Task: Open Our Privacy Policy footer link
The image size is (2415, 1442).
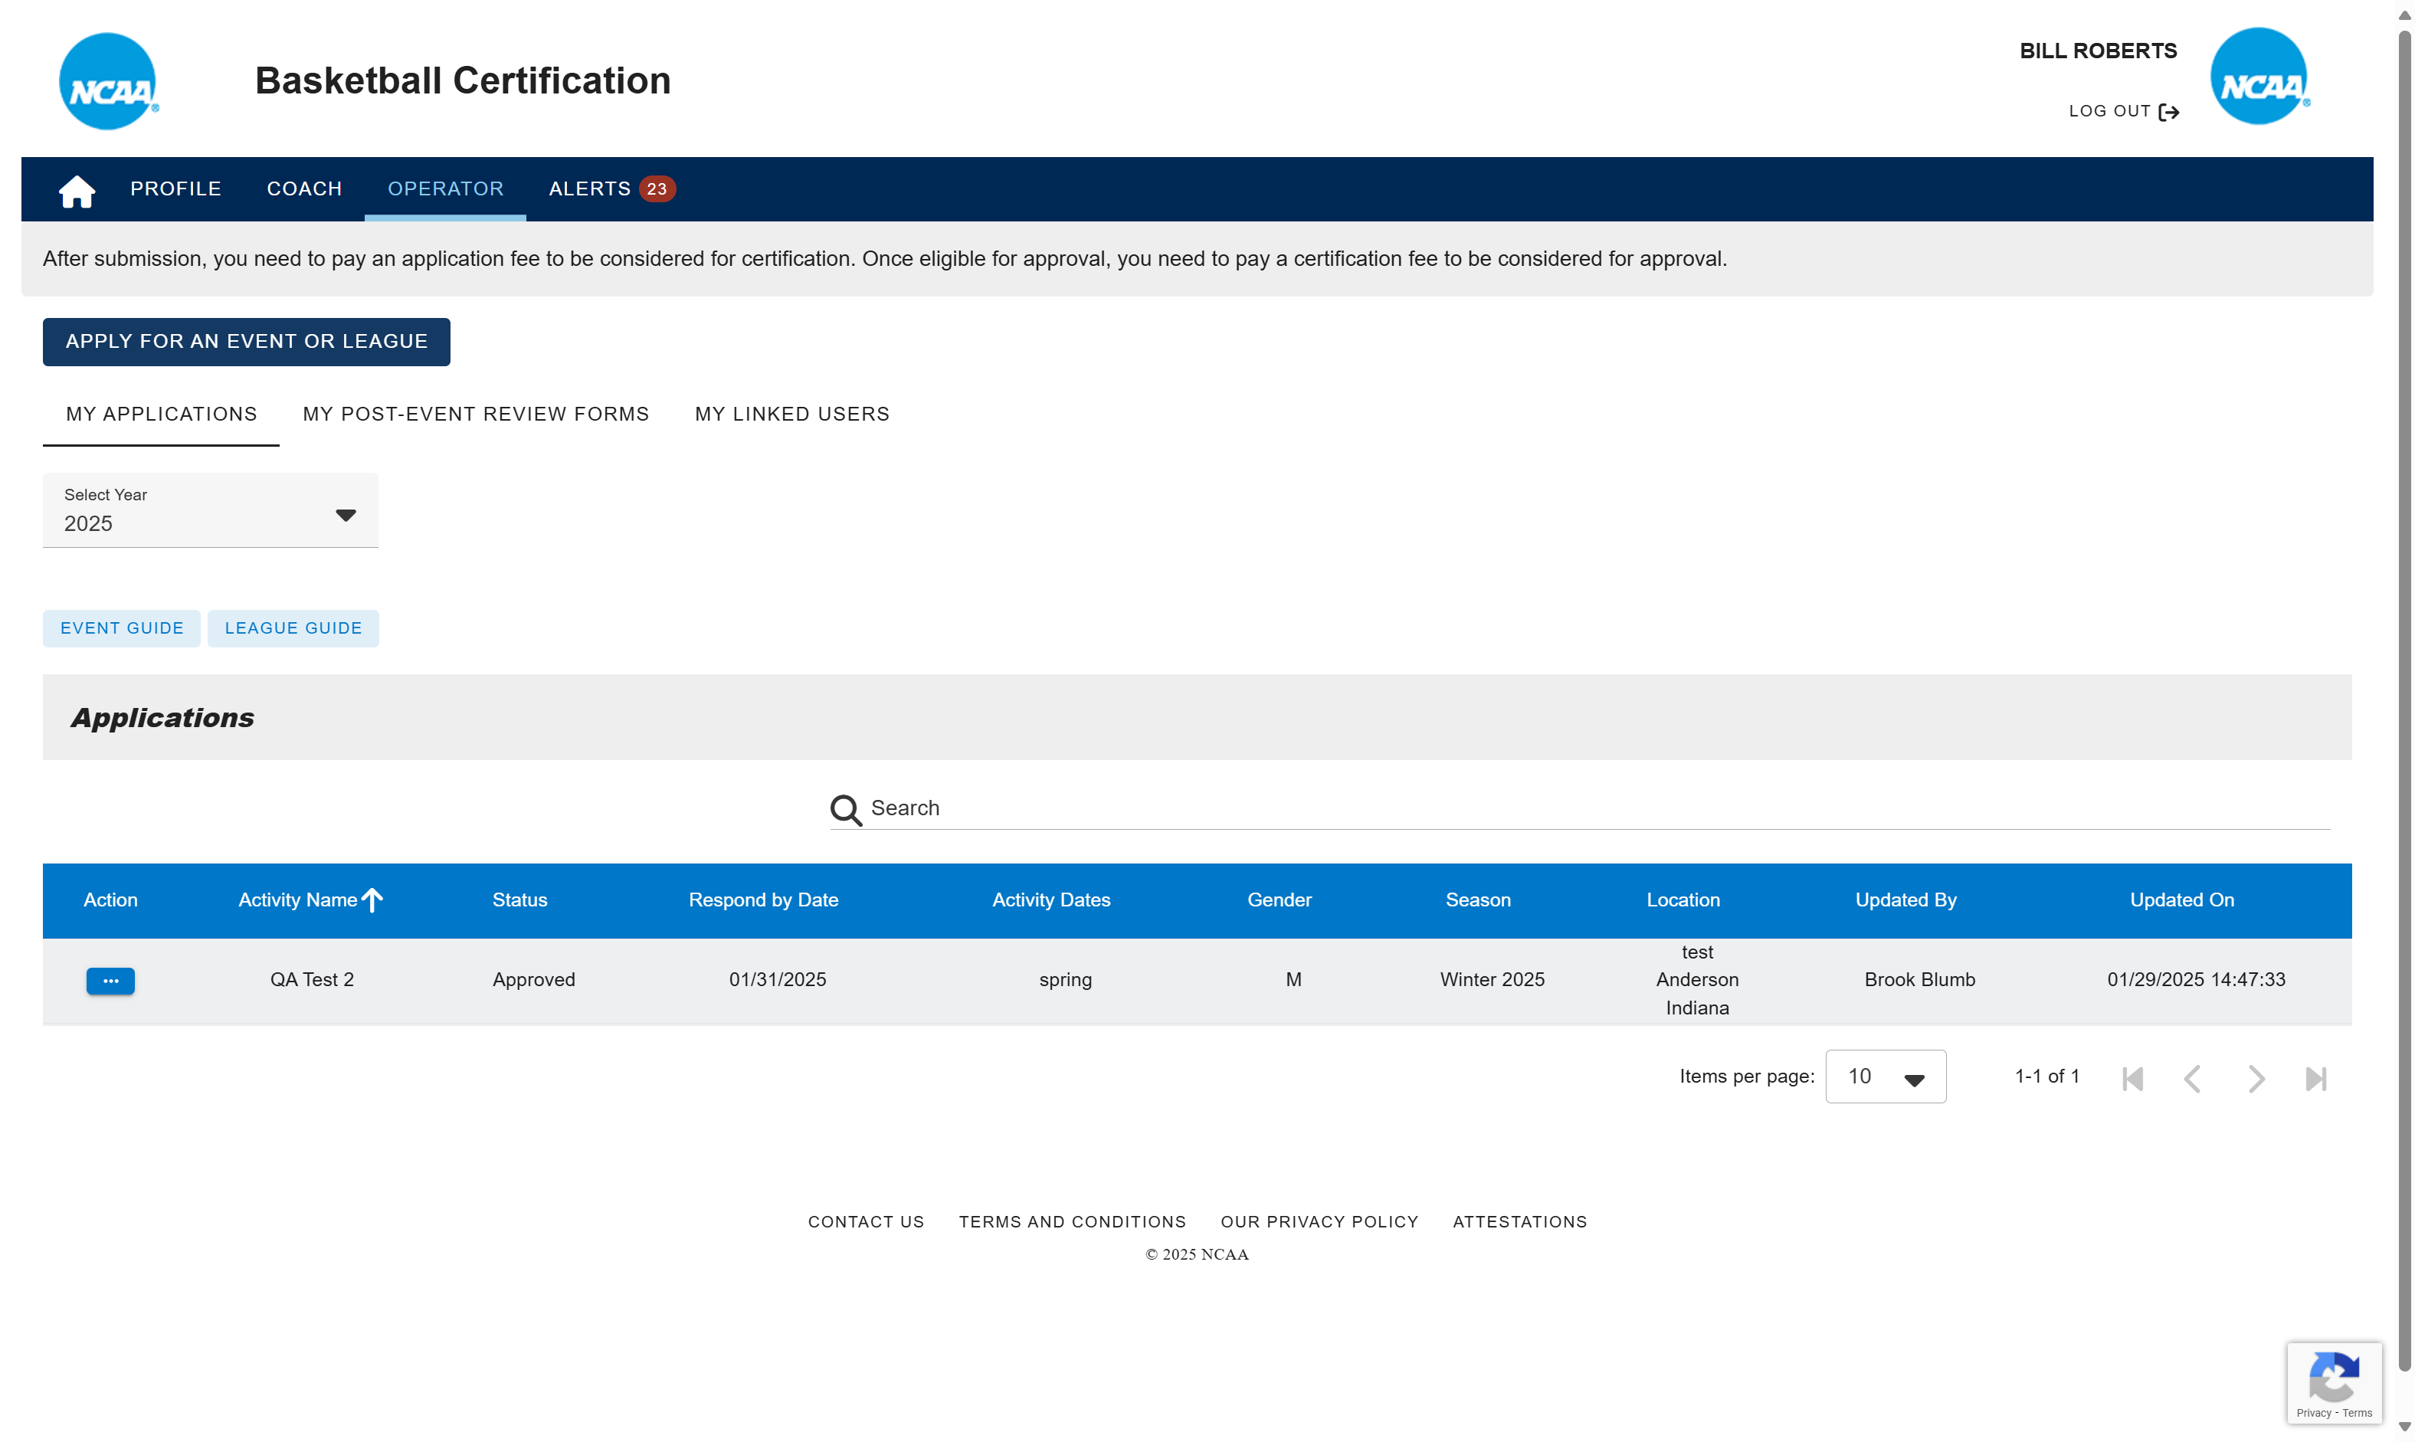Action: [x=1319, y=1221]
